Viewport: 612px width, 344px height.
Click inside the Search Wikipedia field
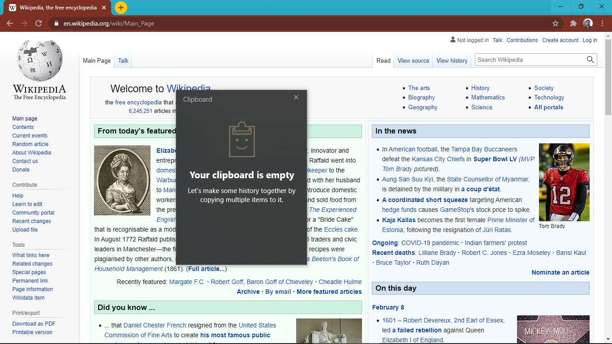pos(529,60)
